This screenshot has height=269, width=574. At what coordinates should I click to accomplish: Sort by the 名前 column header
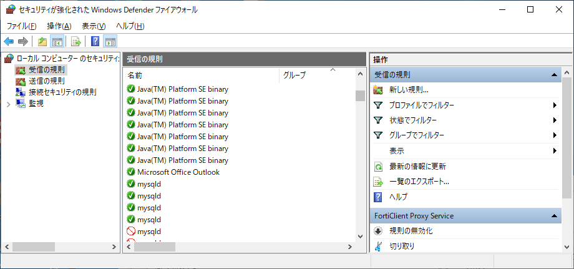click(x=201, y=76)
